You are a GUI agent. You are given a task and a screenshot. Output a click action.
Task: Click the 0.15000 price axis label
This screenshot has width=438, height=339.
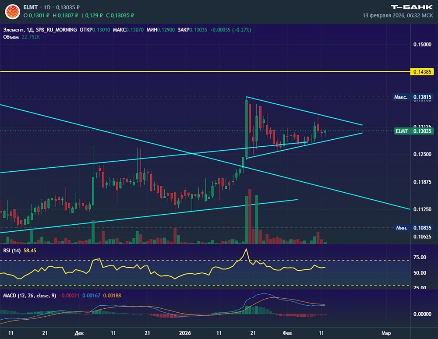pyautogui.click(x=422, y=44)
